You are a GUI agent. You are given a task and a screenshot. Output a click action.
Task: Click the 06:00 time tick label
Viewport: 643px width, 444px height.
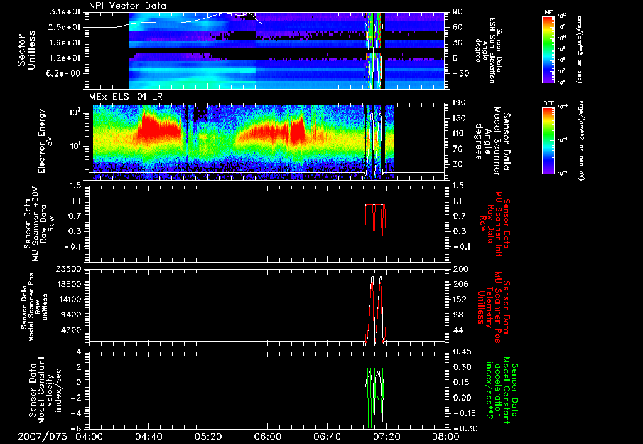pos(267,436)
